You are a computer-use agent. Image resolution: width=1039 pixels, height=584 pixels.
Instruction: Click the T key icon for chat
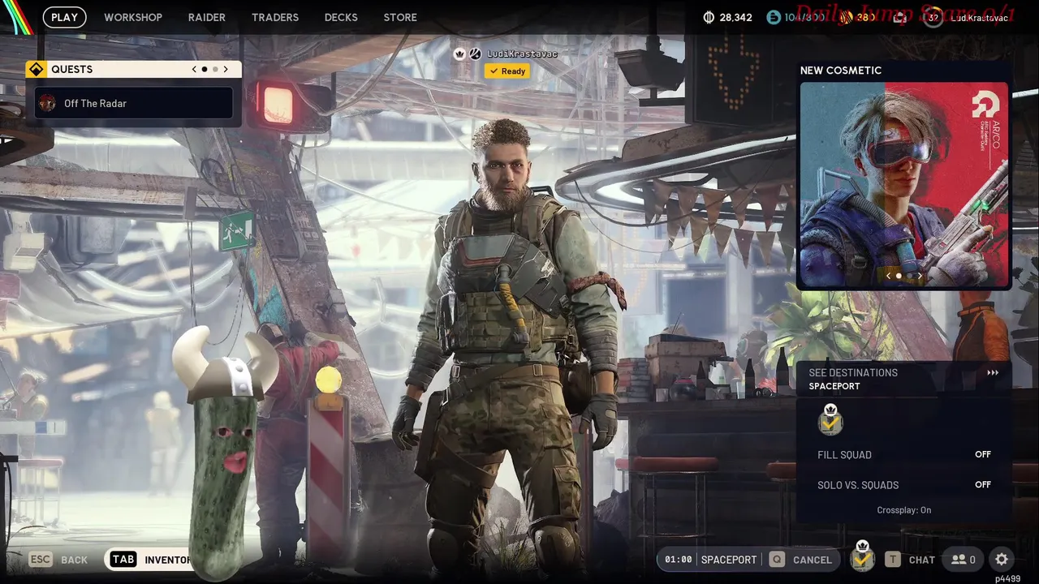pyautogui.click(x=893, y=560)
